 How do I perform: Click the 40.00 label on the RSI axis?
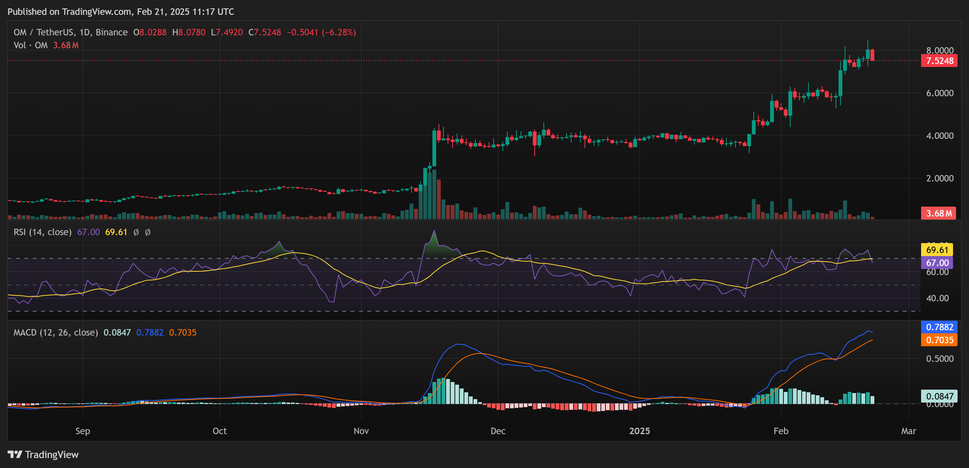click(x=937, y=298)
